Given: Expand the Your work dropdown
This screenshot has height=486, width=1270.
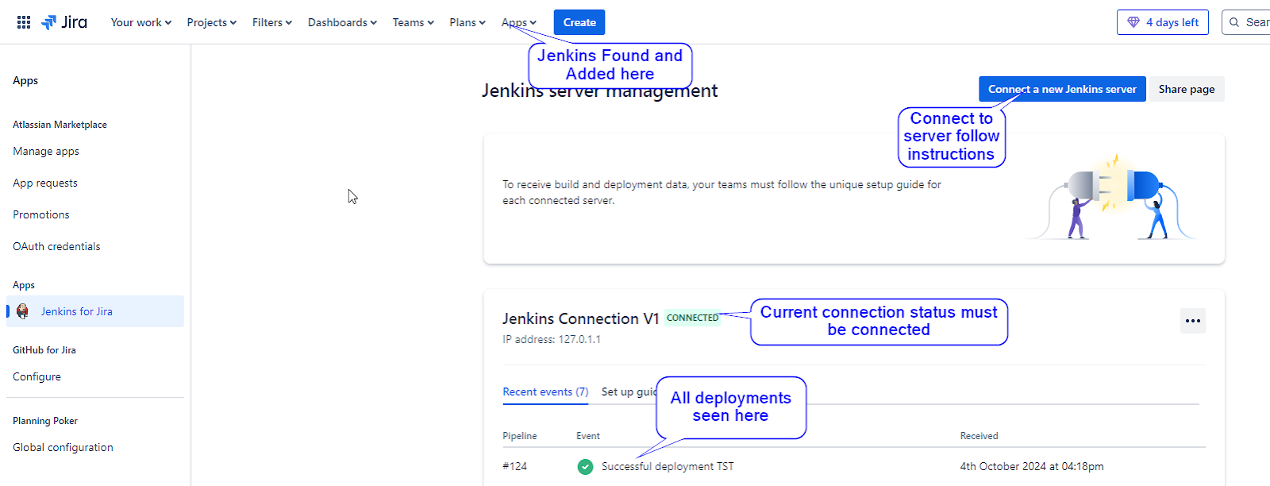Looking at the screenshot, I should 141,22.
